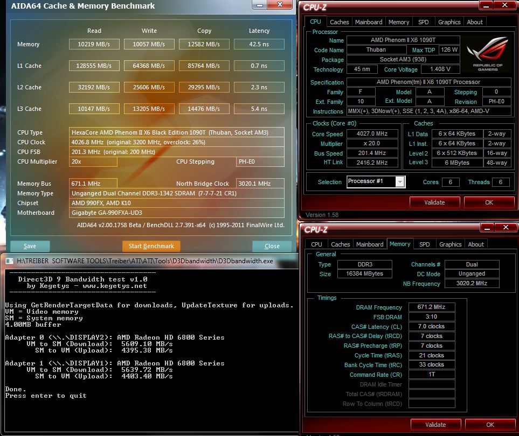Click the L2 Cache Write 25606 MB/s

149,87
